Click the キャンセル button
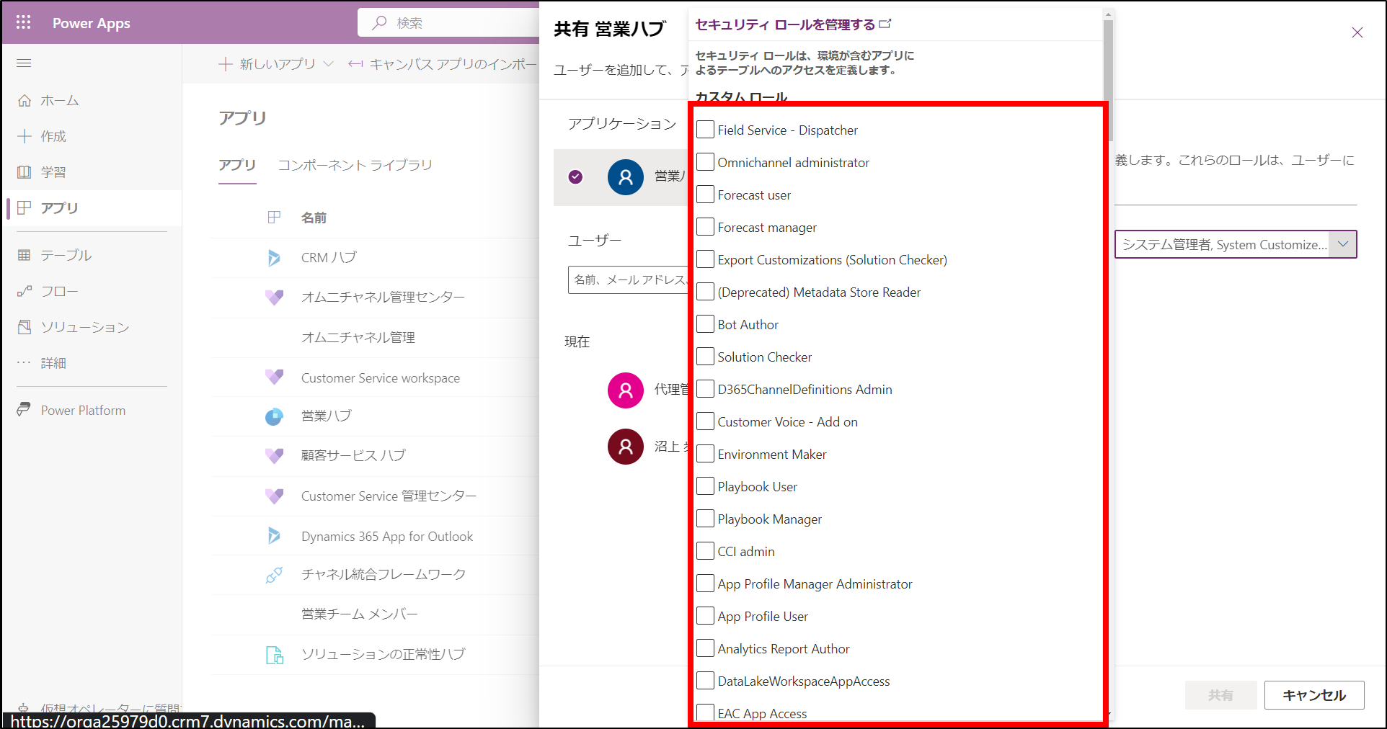Screen dimensions: 1387x729 click(x=1314, y=695)
